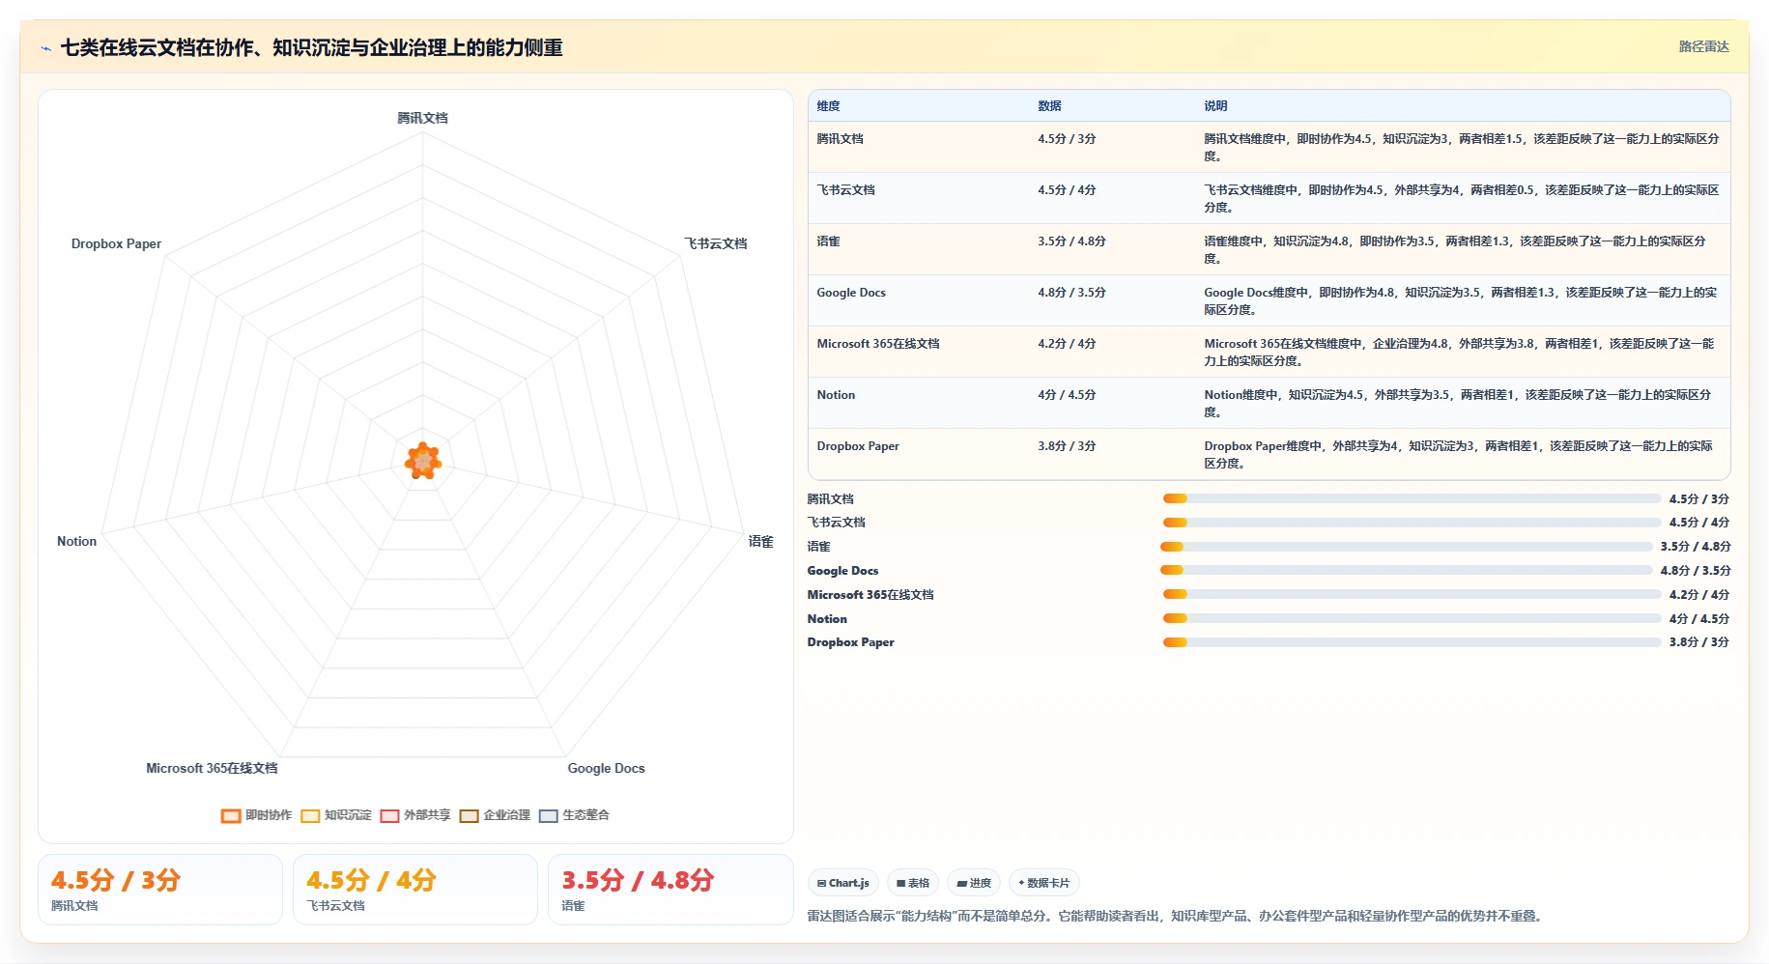
Task: Click the 腾讯文档 progress bar
Action: coord(1412,498)
